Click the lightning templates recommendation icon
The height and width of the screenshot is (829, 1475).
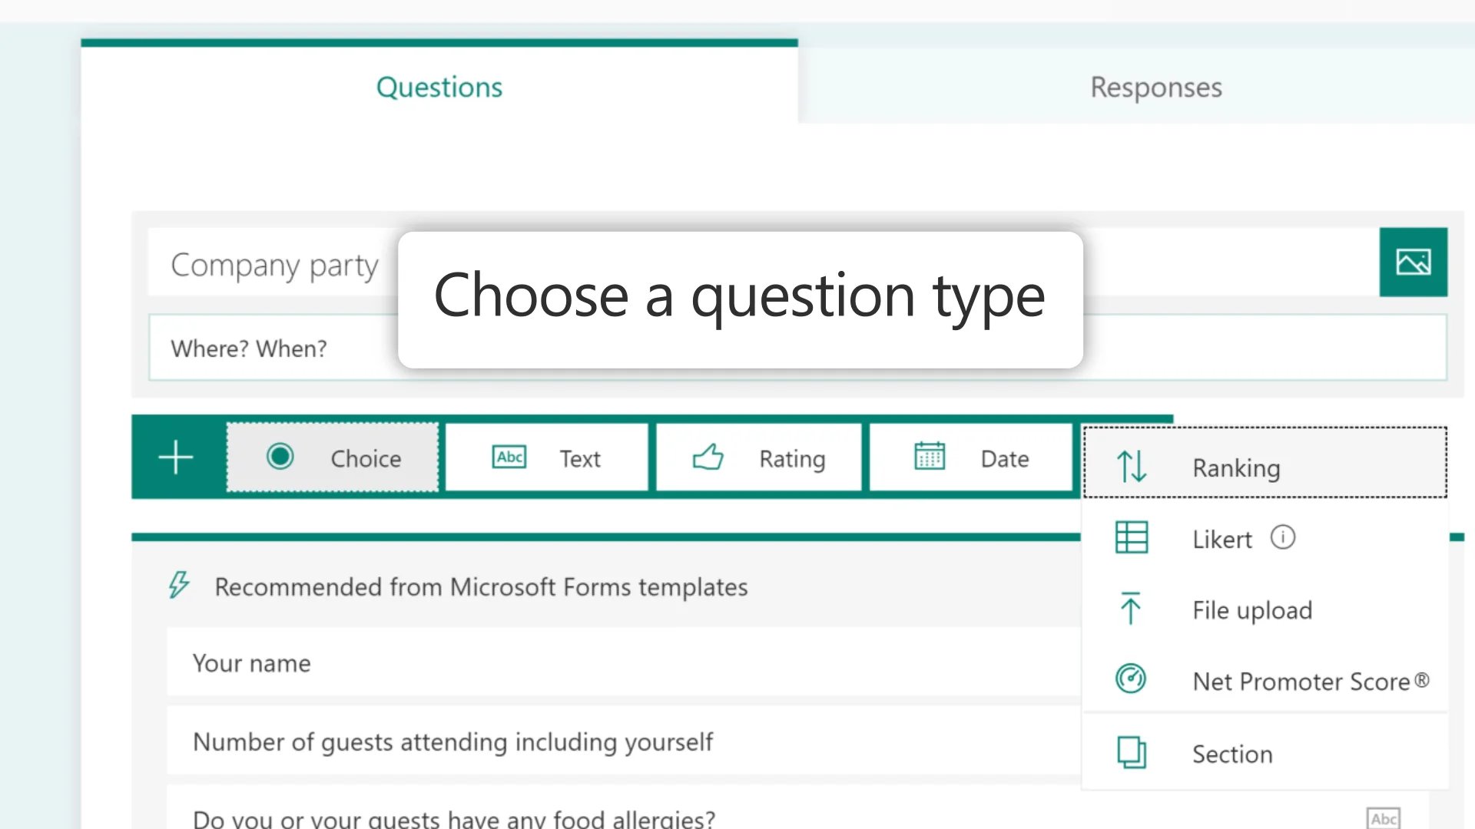[180, 586]
